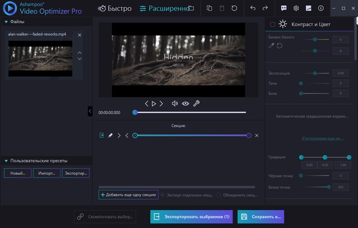Click the eraser icon in the section row
The width and height of the screenshot is (358, 228).
click(x=110, y=136)
